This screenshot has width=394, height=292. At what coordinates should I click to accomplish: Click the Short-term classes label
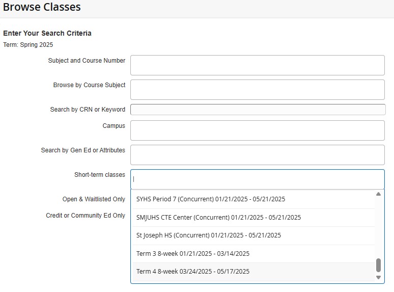99,175
